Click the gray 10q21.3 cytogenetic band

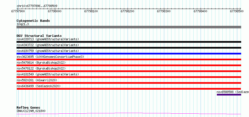(129, 27)
